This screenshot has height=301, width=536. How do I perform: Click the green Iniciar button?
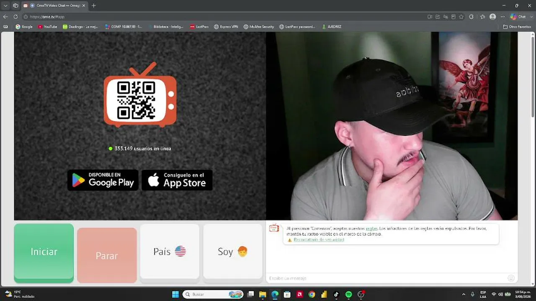tap(44, 253)
